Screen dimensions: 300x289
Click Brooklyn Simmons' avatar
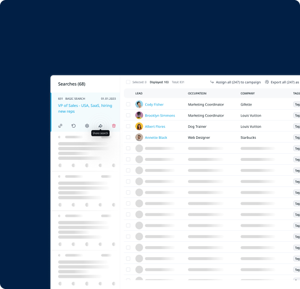pos(139,116)
